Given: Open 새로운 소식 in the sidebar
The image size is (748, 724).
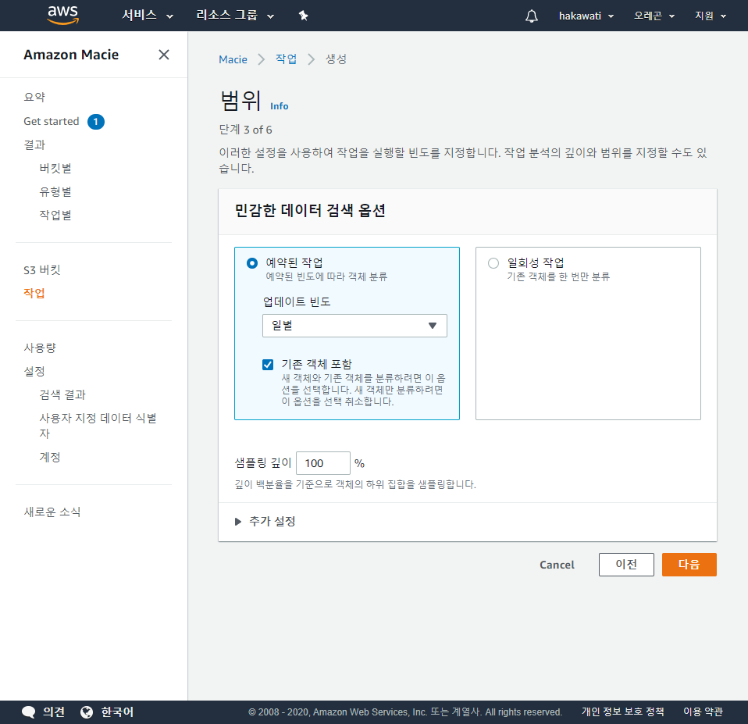Looking at the screenshot, I should [x=52, y=512].
